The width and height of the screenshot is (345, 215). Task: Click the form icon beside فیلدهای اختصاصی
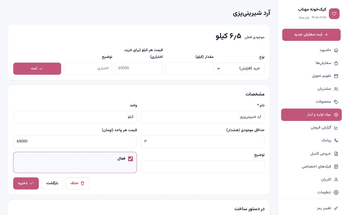point(336,167)
